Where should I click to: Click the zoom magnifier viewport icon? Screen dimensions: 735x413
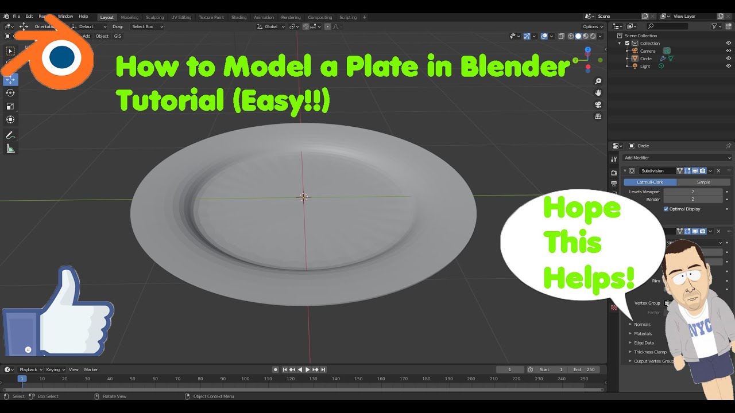598,81
